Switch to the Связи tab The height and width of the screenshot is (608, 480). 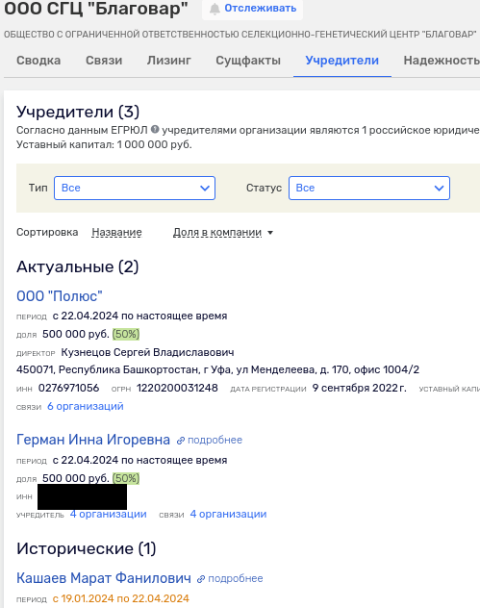click(104, 61)
